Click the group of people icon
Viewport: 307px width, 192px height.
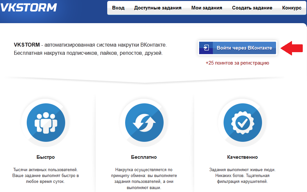pyautogui.click(x=46, y=123)
